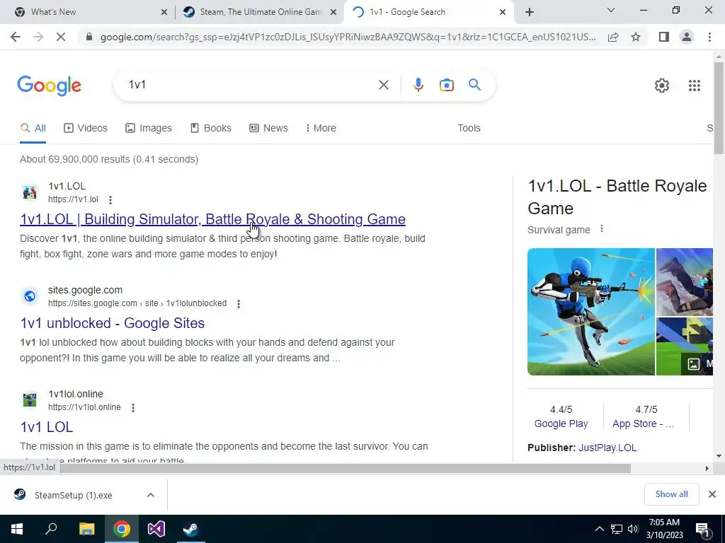Open Windows taskbar search
The width and height of the screenshot is (725, 543).
[51, 529]
